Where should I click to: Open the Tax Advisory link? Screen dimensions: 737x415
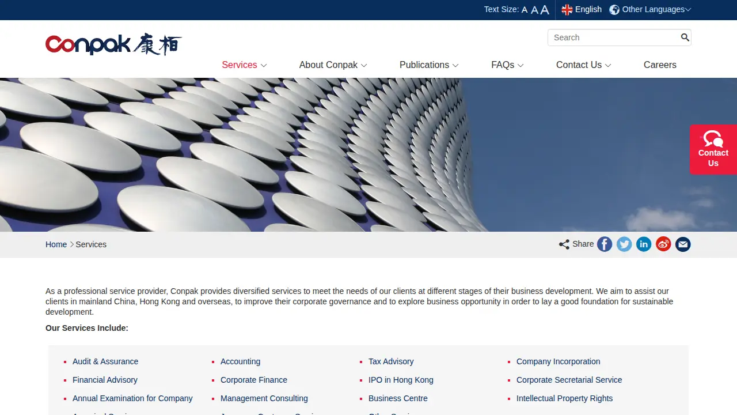[391, 361]
